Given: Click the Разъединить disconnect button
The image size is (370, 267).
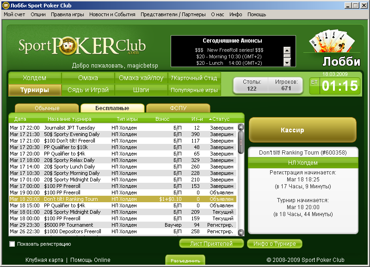Looking at the screenshot, I should pos(185,261).
